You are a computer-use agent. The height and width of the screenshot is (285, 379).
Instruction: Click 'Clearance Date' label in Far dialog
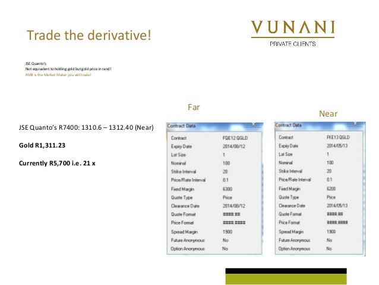click(x=185, y=206)
